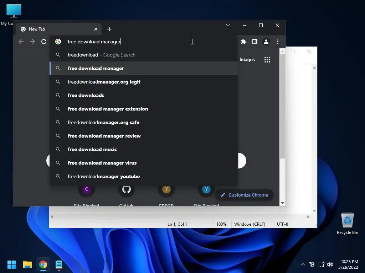
Task: Choose 'freedownload - Google Search' suggestion
Action: tap(144, 55)
